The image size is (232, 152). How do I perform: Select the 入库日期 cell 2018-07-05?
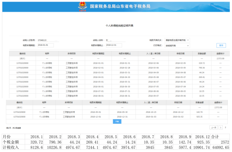pyautogui.click(x=153, y=87)
